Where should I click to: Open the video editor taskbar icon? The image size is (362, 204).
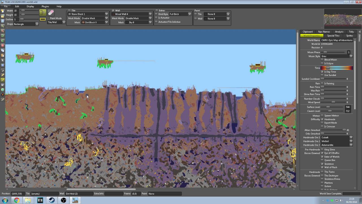[40, 200]
